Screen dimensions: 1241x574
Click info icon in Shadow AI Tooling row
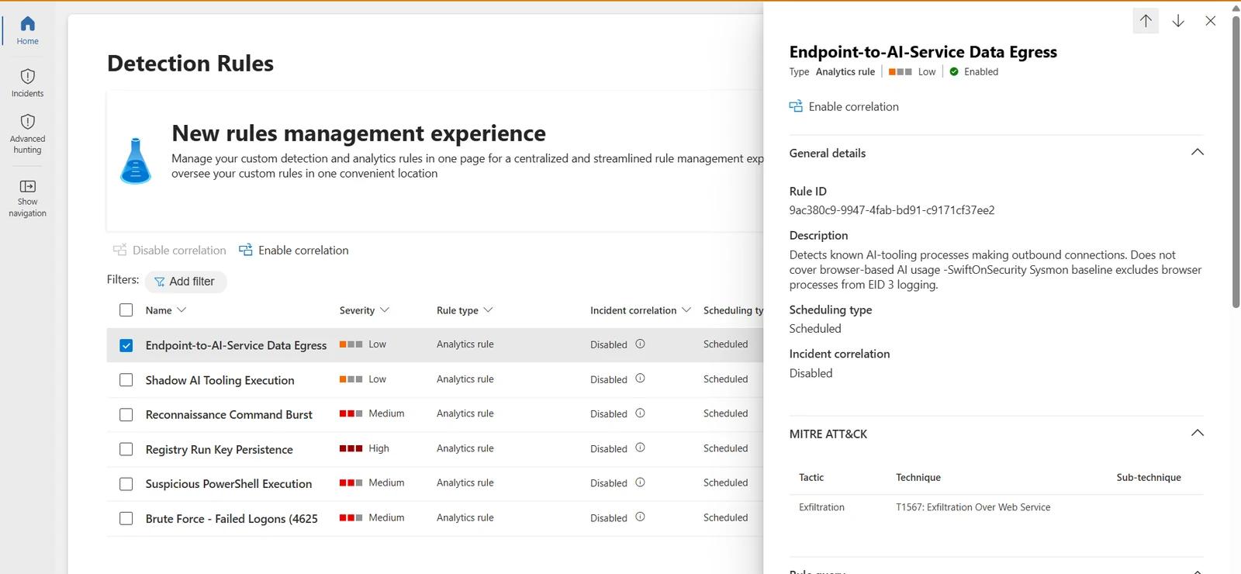(640, 379)
